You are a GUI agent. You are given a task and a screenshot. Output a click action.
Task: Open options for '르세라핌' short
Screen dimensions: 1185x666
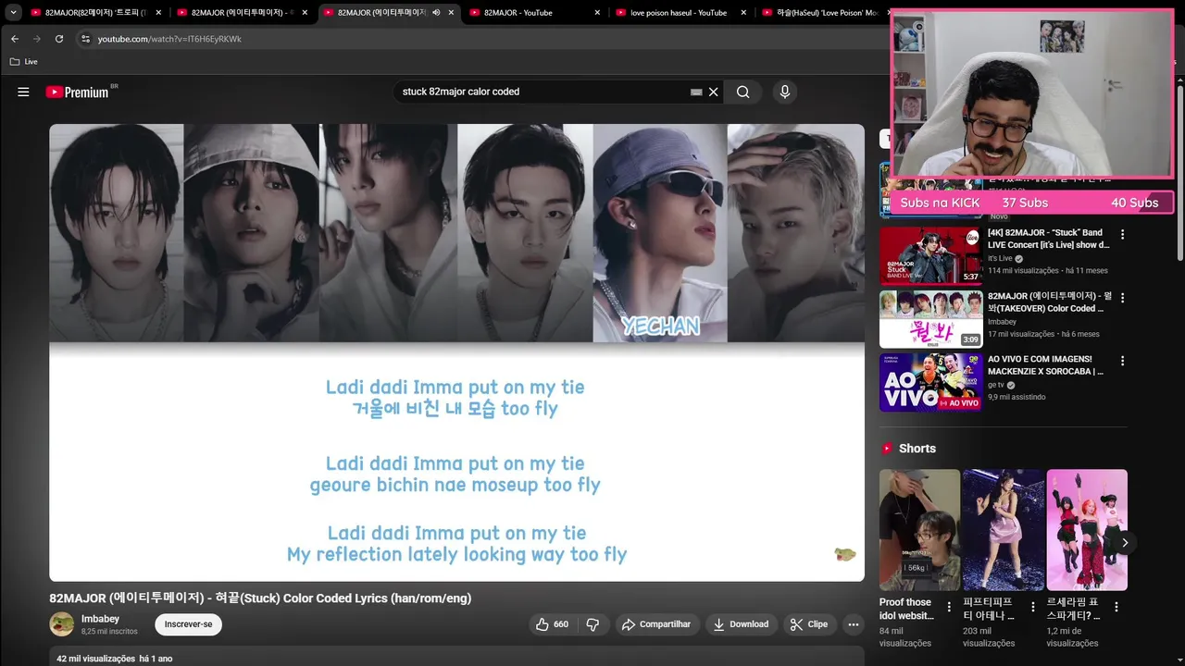[x=1116, y=608]
